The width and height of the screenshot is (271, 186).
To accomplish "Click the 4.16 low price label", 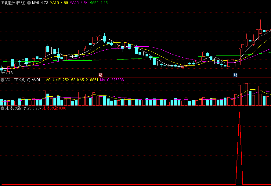I will pyautogui.click(x=9, y=73).
